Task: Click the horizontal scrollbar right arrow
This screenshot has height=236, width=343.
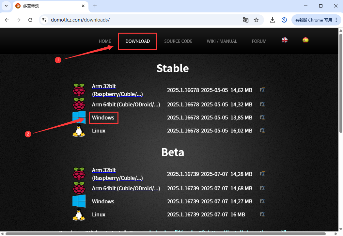Action: pyautogui.click(x=336, y=234)
